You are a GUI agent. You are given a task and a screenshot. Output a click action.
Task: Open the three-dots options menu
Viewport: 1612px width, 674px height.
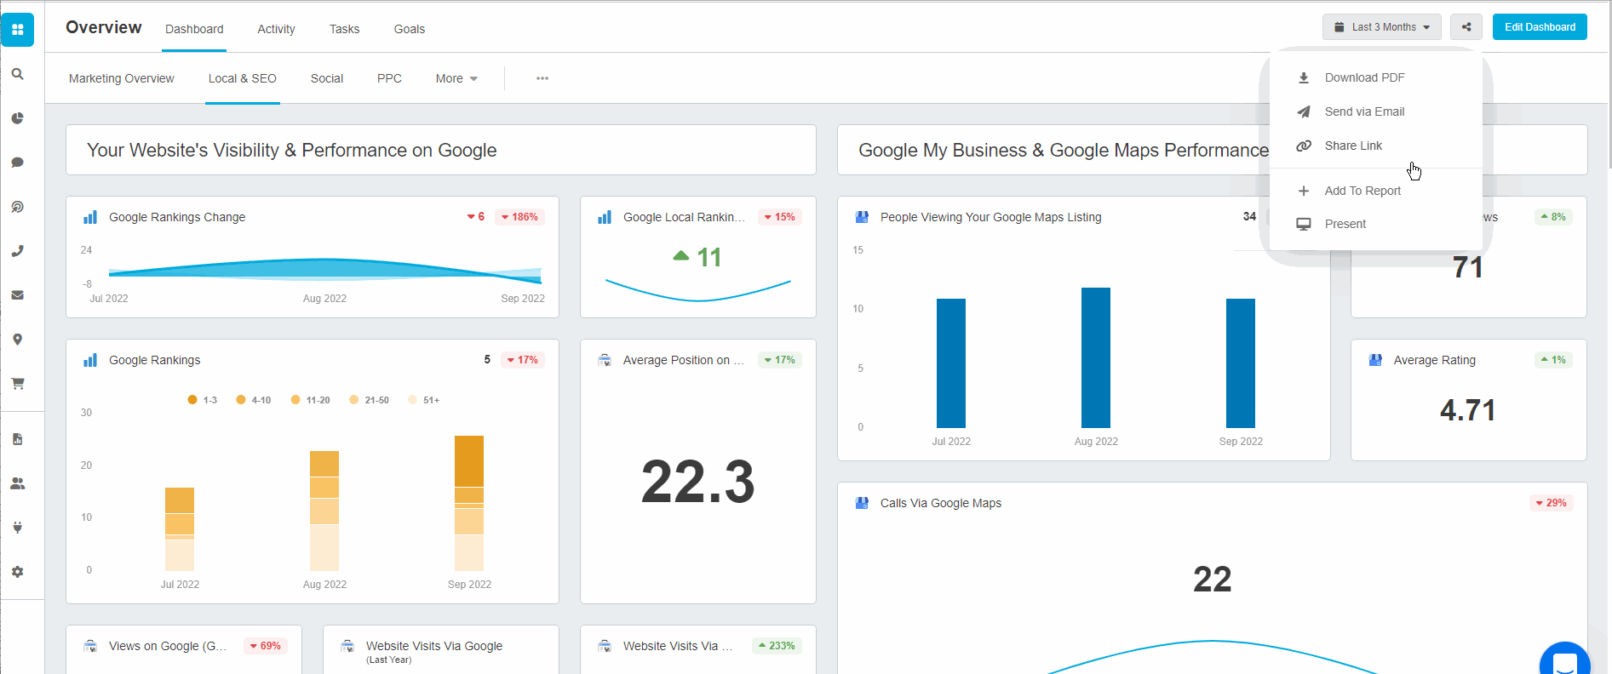542,78
